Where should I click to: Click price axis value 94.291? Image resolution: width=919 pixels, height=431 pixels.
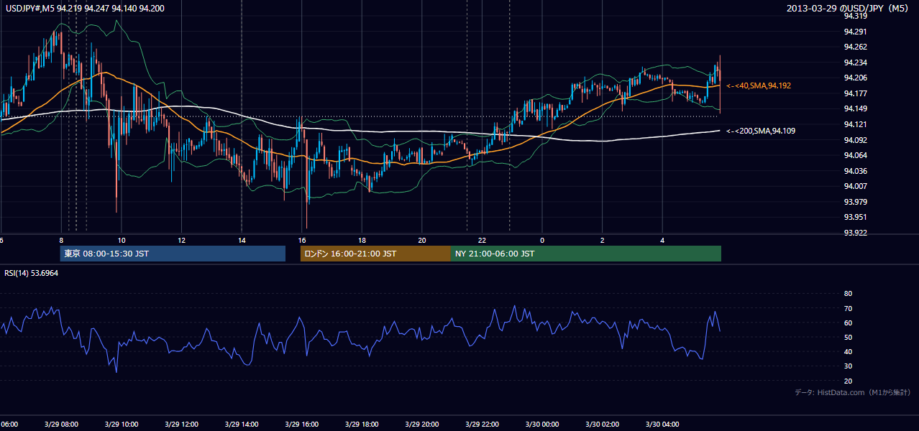(x=855, y=32)
